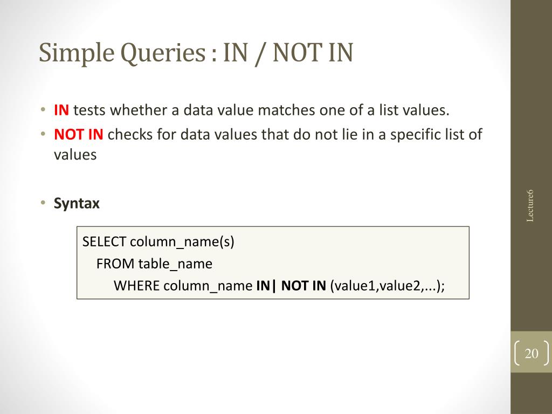
Task: Click the bullet dot before Syntax
Action: pyautogui.click(x=43, y=203)
